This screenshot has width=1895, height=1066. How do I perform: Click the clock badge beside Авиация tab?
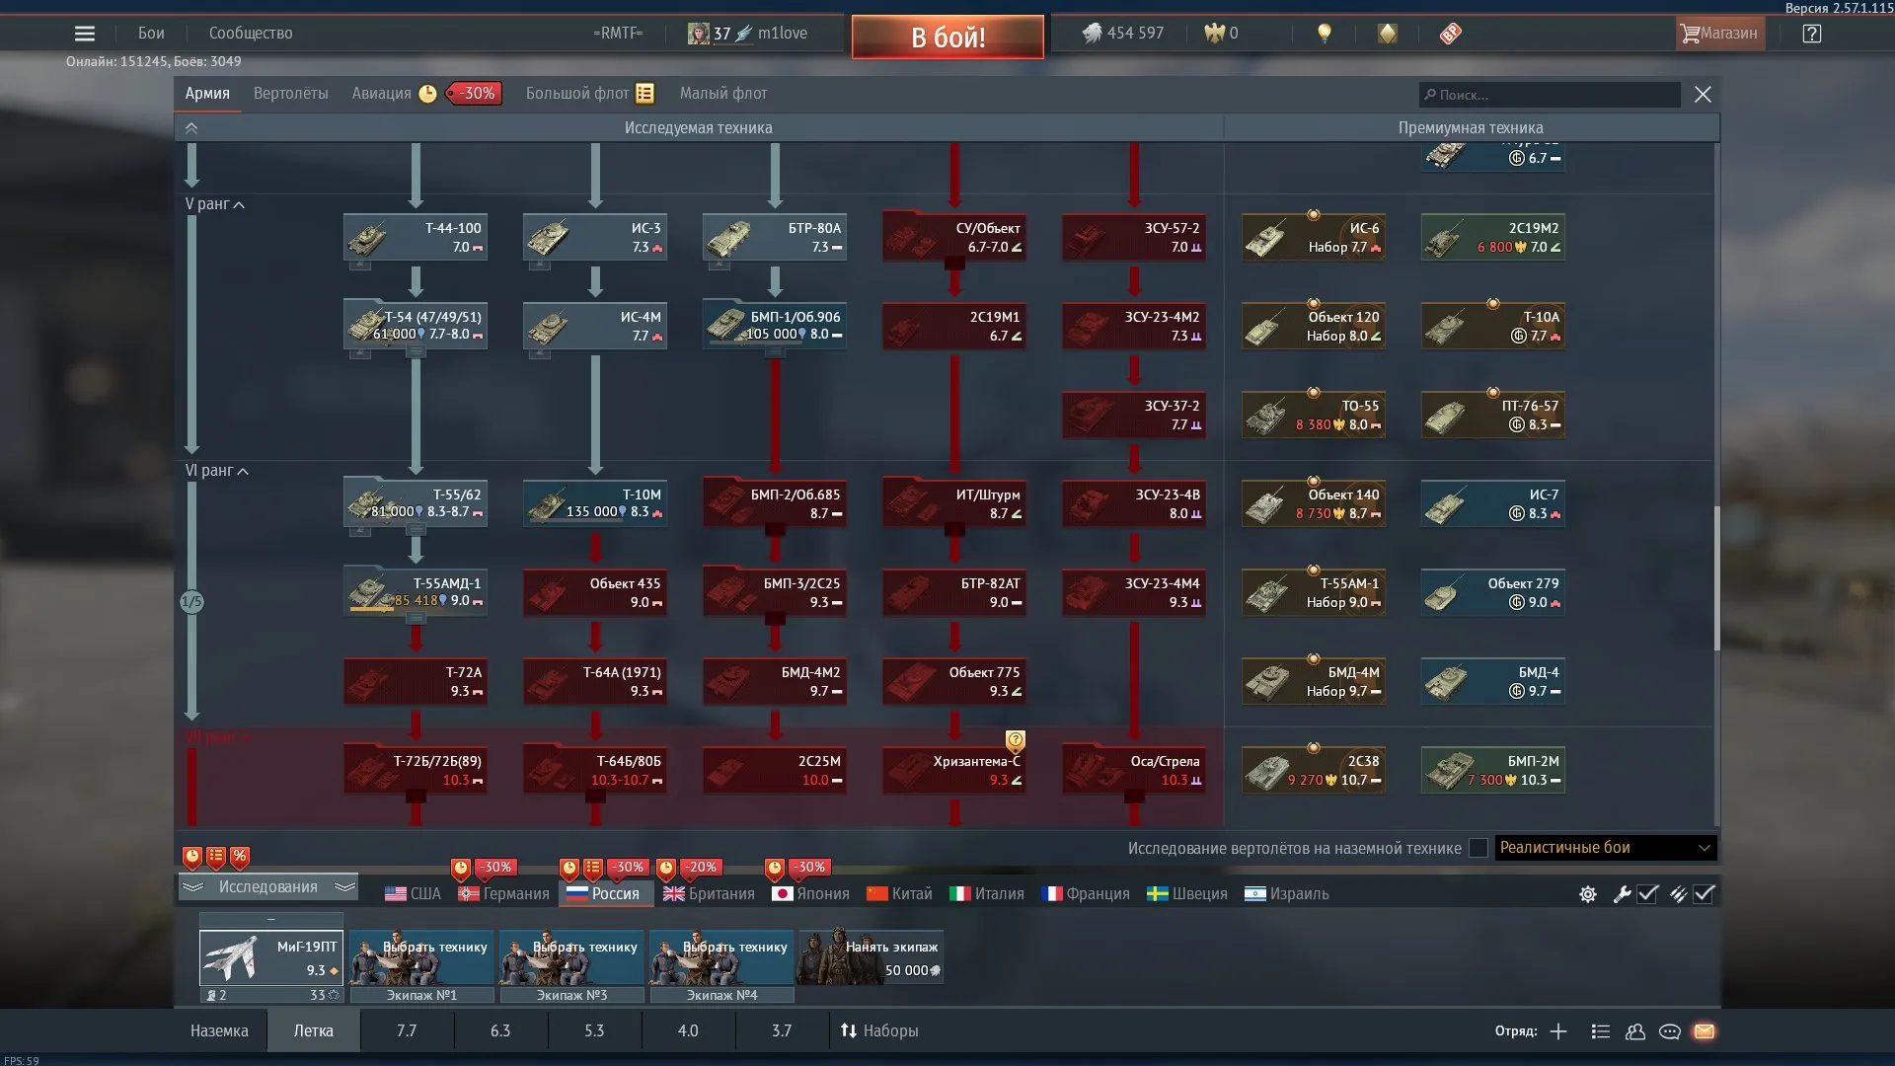[427, 94]
